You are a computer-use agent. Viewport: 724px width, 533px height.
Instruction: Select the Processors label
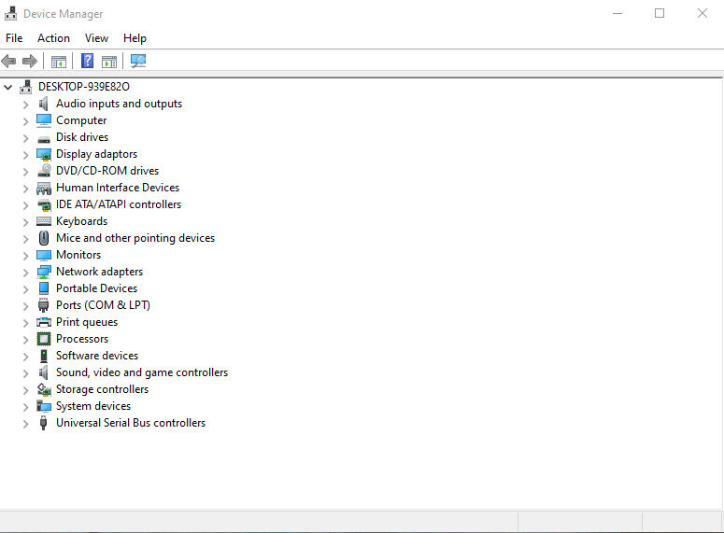click(82, 339)
